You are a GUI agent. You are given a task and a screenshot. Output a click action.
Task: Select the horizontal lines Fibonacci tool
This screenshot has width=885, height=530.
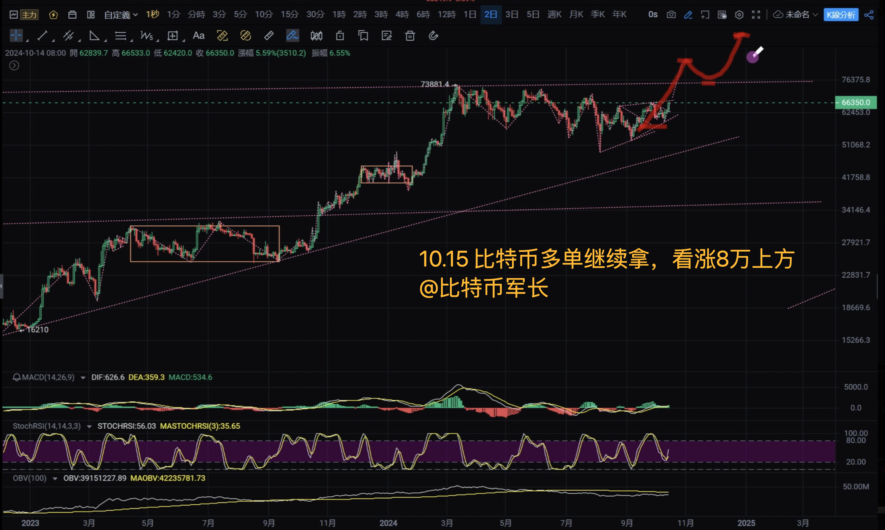(x=121, y=35)
